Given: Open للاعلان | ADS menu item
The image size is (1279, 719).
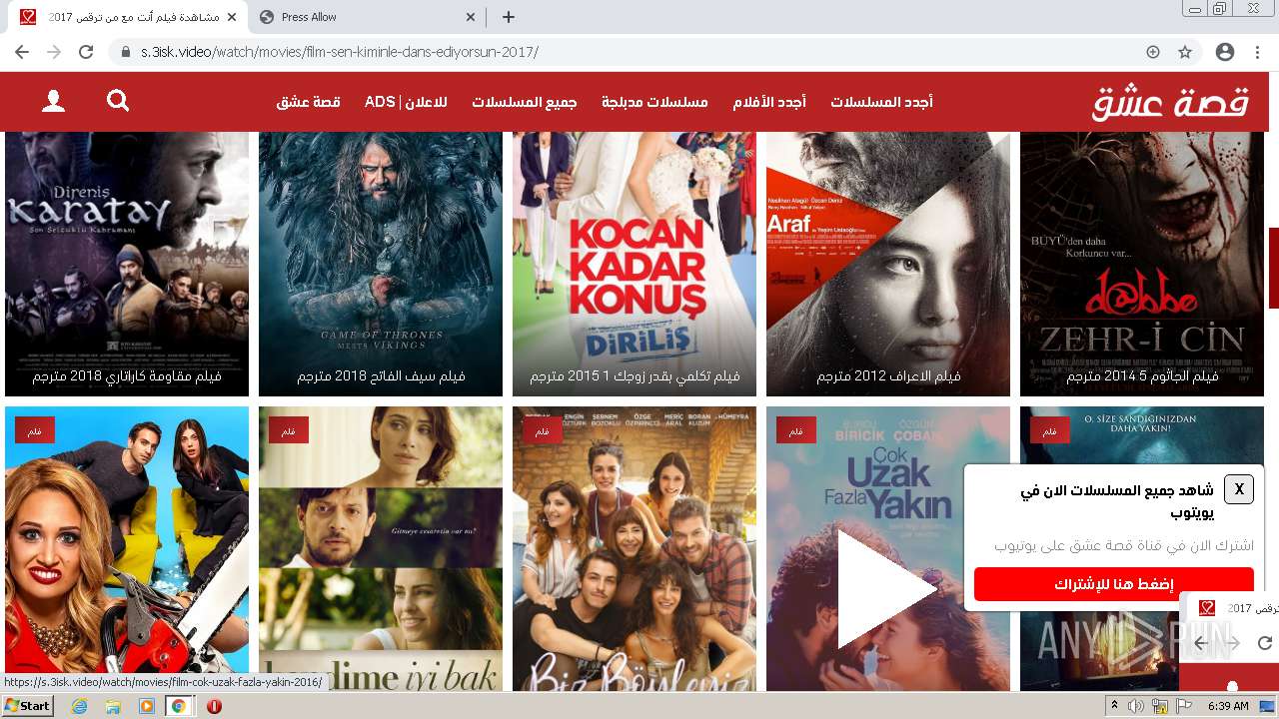Looking at the screenshot, I should pos(406,102).
